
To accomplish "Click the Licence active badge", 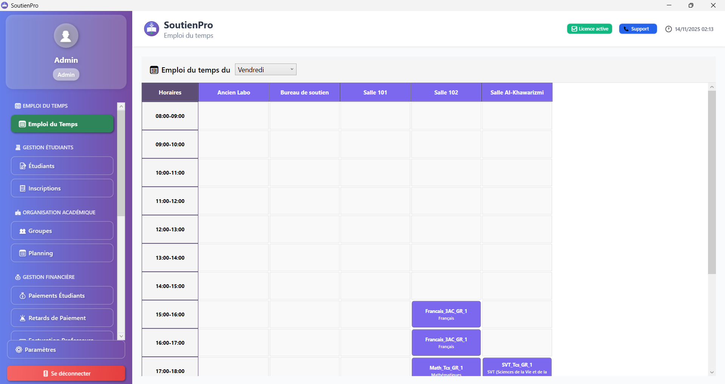I will pyautogui.click(x=589, y=28).
